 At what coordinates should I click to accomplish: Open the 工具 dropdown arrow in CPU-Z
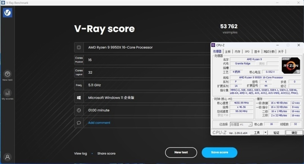point(265,132)
